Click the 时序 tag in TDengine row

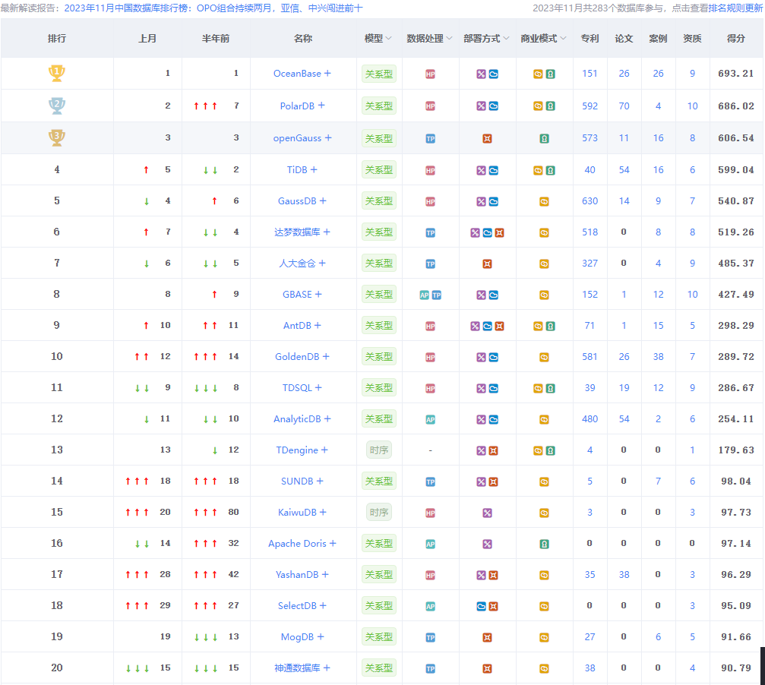[x=379, y=450]
